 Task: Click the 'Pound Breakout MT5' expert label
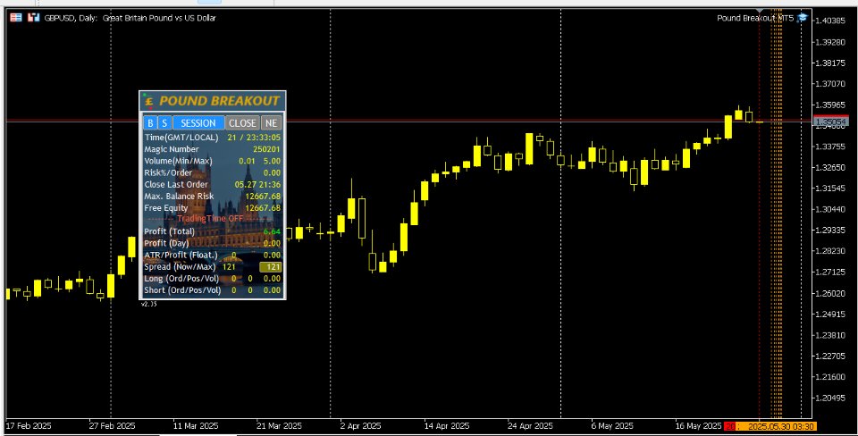coord(755,18)
